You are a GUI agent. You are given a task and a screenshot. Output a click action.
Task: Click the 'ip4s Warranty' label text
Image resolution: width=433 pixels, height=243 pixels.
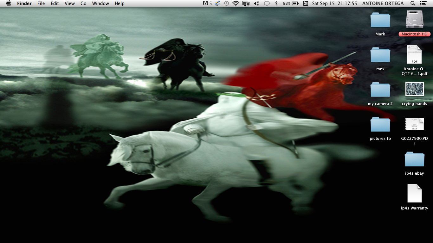point(415,208)
